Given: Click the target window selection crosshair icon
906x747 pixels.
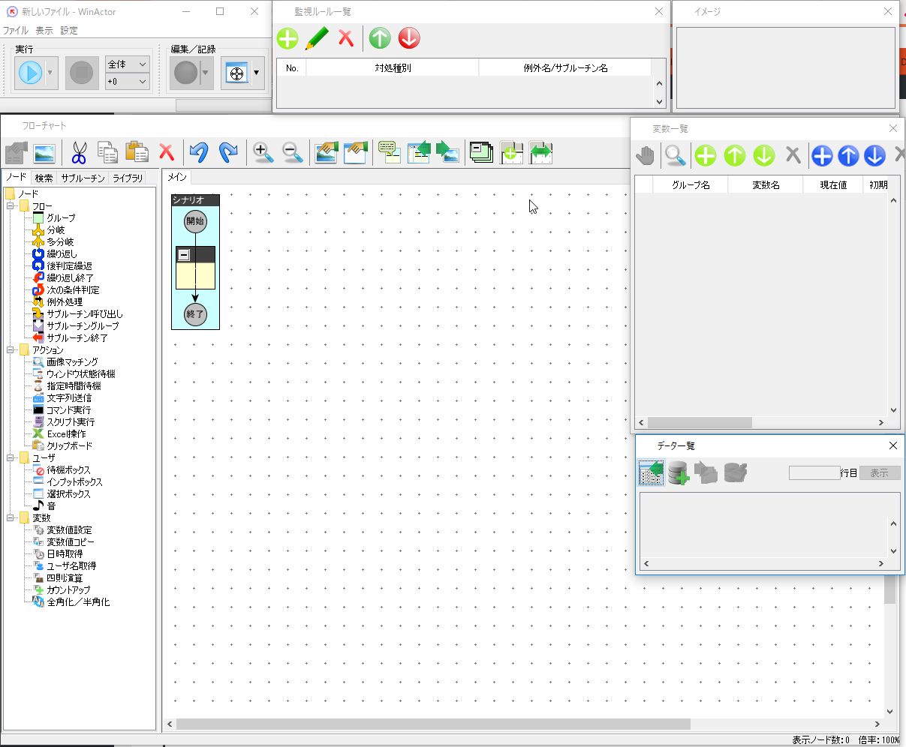Looking at the screenshot, I should pos(236,73).
